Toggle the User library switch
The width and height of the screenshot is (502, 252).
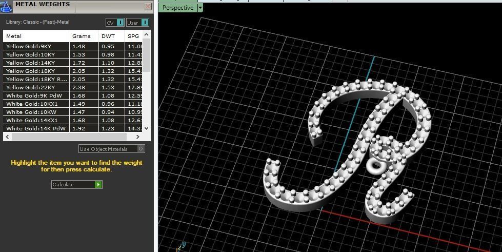(145, 23)
